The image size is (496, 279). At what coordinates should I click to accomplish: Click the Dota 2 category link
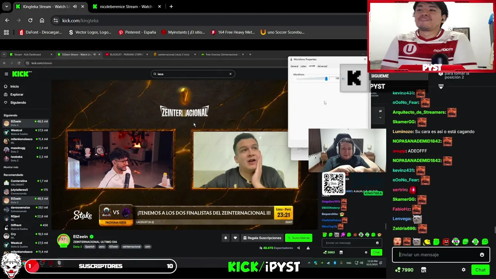(x=77, y=247)
